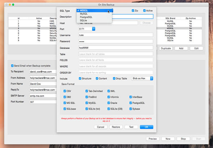Click the Stop button
The width and height of the screenshot is (213, 148).
tap(183, 139)
